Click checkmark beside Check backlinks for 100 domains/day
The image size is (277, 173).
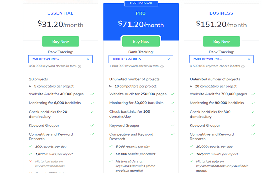(x=173, y=112)
